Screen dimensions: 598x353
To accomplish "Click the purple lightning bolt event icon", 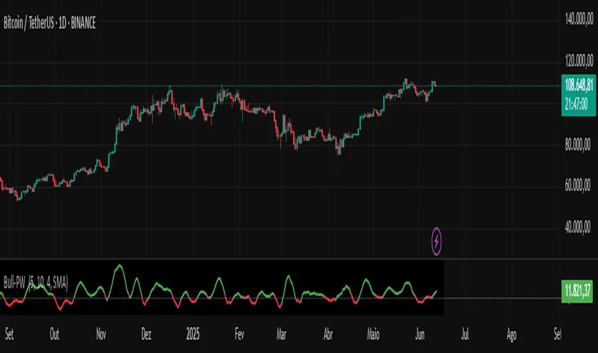I will 437,241.
